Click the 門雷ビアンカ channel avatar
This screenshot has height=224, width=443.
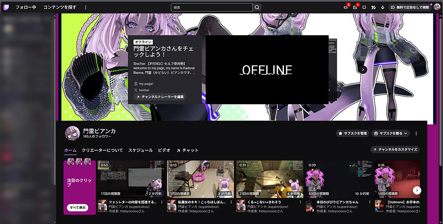coord(72,133)
